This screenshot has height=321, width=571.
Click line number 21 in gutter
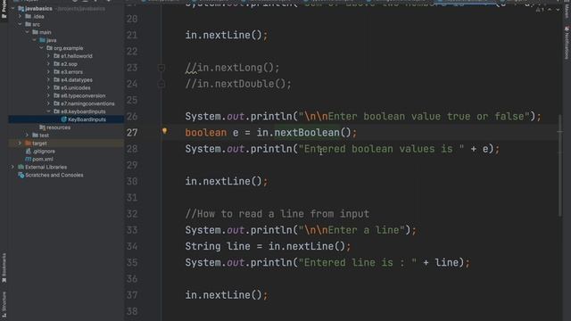click(132, 35)
